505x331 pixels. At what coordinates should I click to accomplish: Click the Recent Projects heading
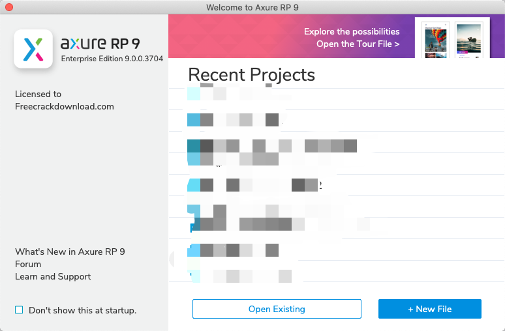coord(251,74)
